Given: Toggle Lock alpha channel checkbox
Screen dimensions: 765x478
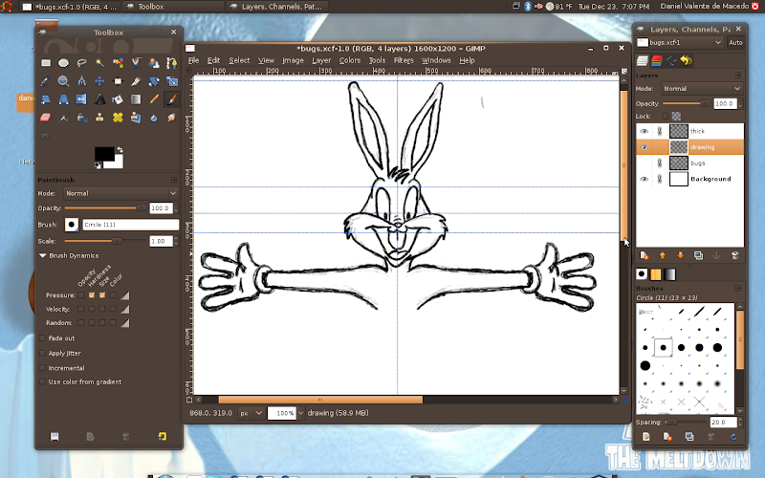Looking at the screenshot, I should tap(665, 116).
